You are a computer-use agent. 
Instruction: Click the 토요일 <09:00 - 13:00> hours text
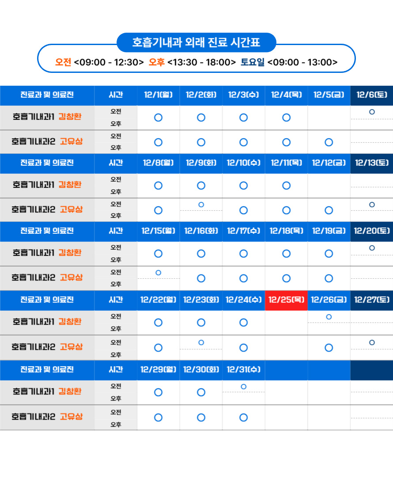[x=289, y=62]
